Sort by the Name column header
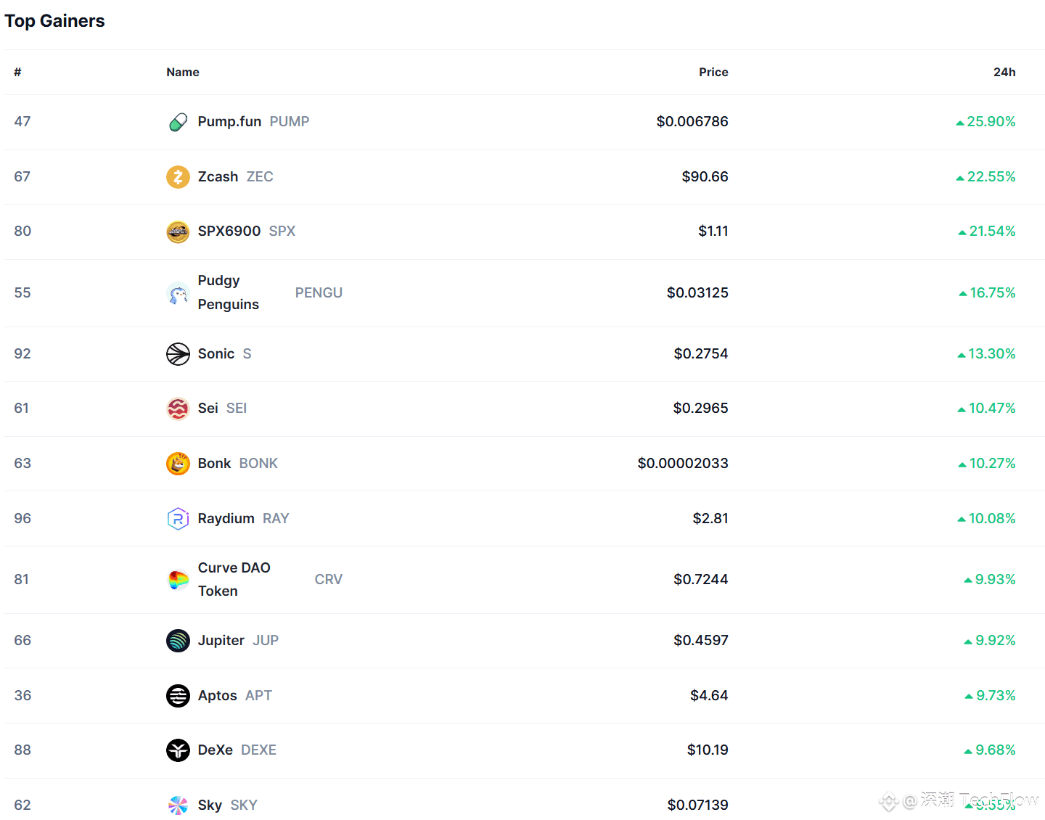 click(x=183, y=72)
